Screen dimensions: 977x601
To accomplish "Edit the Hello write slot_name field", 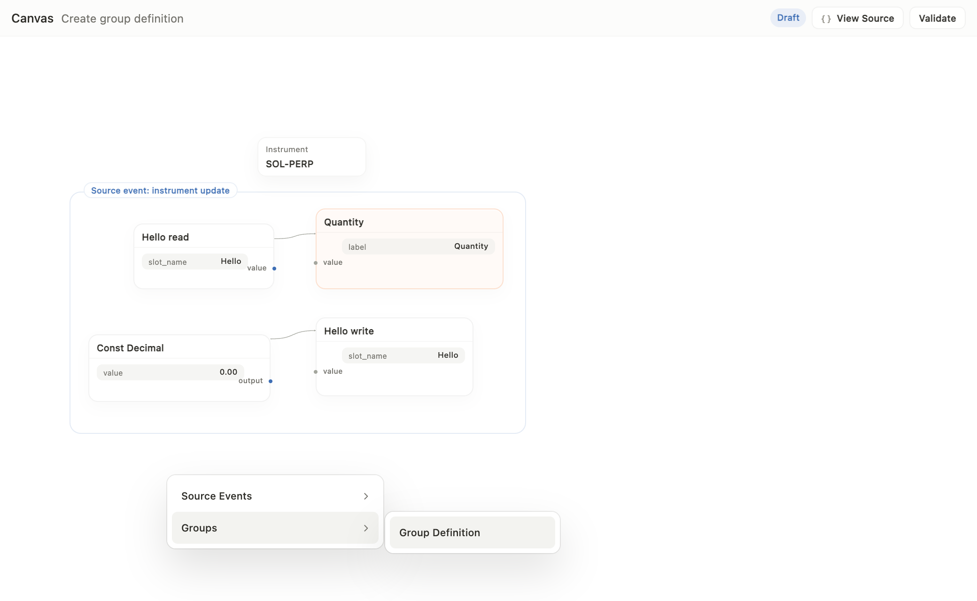I will click(x=403, y=355).
